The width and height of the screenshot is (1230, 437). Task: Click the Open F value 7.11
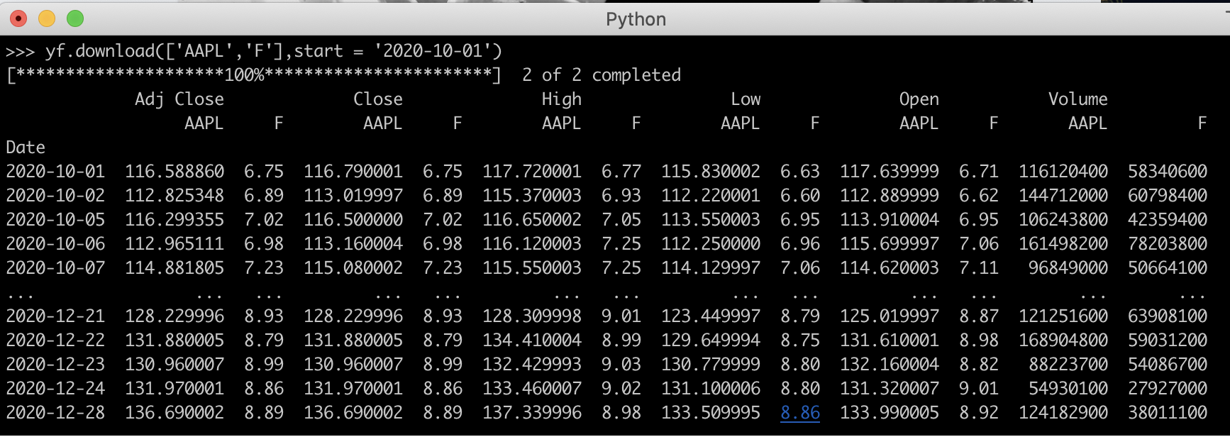(979, 268)
